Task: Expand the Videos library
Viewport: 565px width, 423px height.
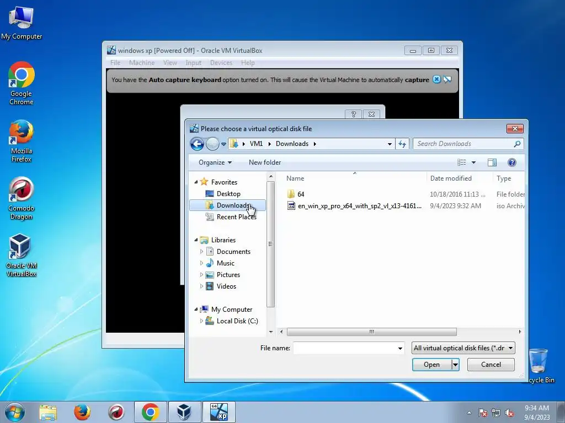Action: 201,286
